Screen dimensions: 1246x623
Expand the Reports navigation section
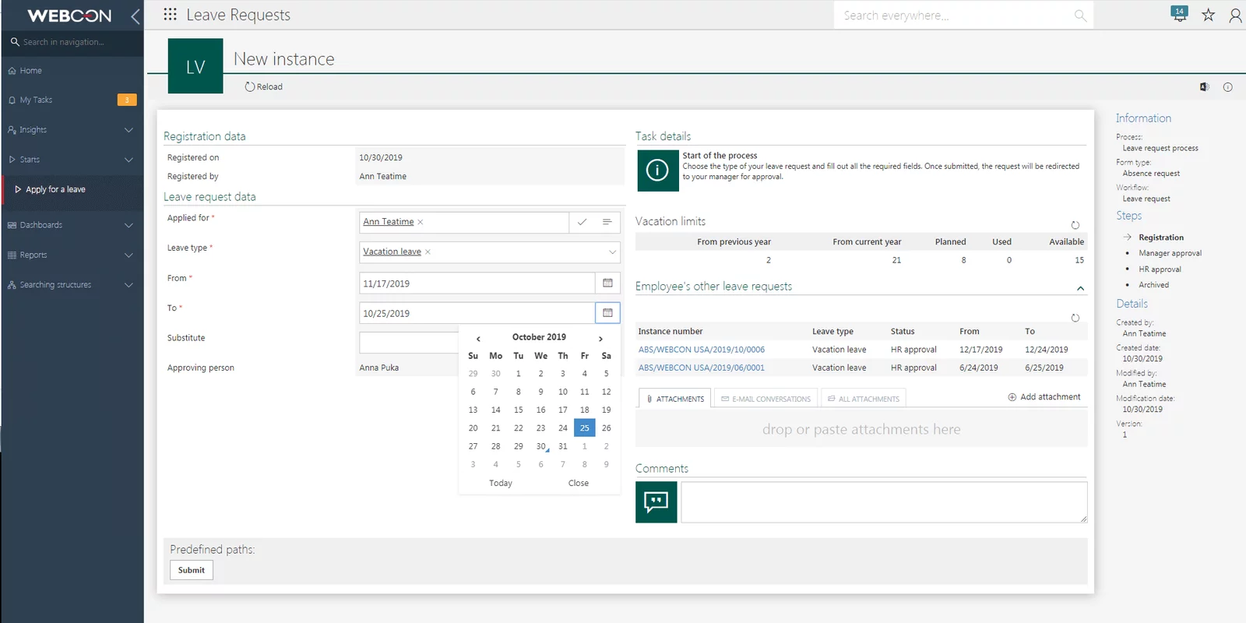click(x=128, y=255)
